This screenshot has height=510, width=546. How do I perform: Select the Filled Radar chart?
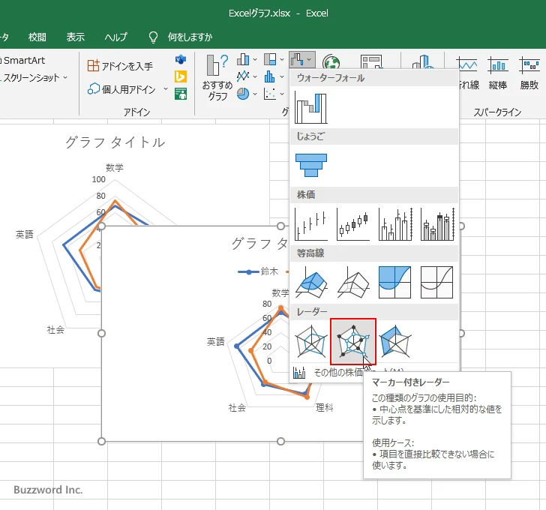point(395,341)
